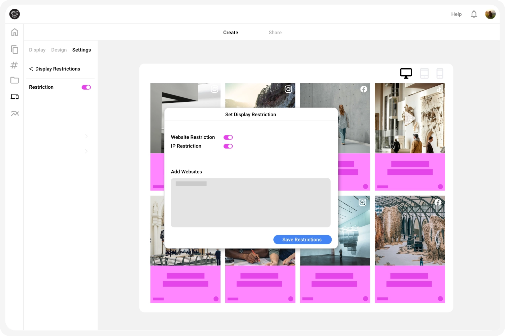Viewport: 505px width, 336px height.
Task: Switch to desktop preview mode
Action: (x=406, y=73)
